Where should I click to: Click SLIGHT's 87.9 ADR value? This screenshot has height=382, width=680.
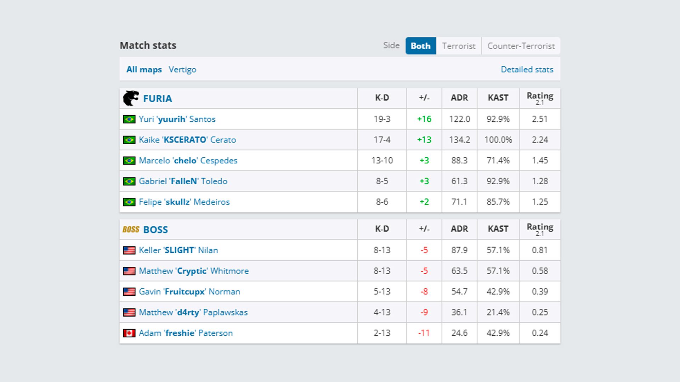click(x=459, y=250)
